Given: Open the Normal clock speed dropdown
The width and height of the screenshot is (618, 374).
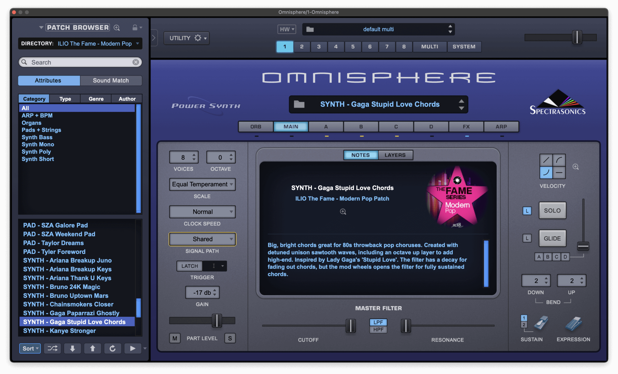Looking at the screenshot, I should click(202, 212).
